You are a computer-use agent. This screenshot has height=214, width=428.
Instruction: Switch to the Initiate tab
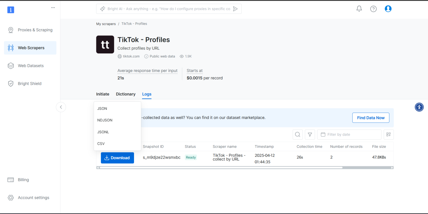[x=103, y=94]
